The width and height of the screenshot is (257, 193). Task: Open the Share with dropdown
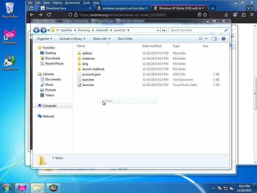tap(102, 39)
